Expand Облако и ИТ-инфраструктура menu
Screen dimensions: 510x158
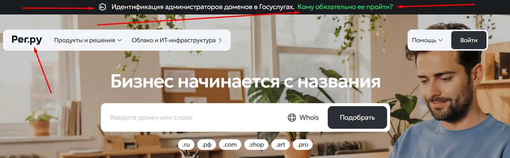point(177,40)
